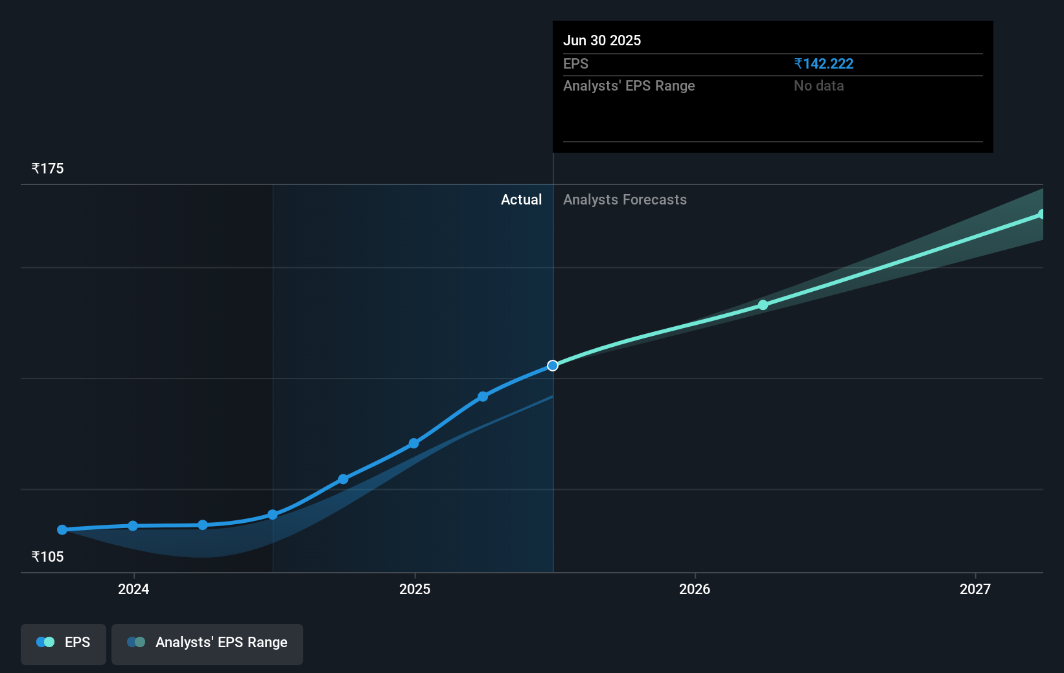Image resolution: width=1064 pixels, height=673 pixels.
Task: Select the early 2026 forecast data point
Action: coord(763,305)
